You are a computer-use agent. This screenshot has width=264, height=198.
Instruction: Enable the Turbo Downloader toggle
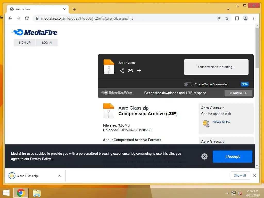(188, 84)
